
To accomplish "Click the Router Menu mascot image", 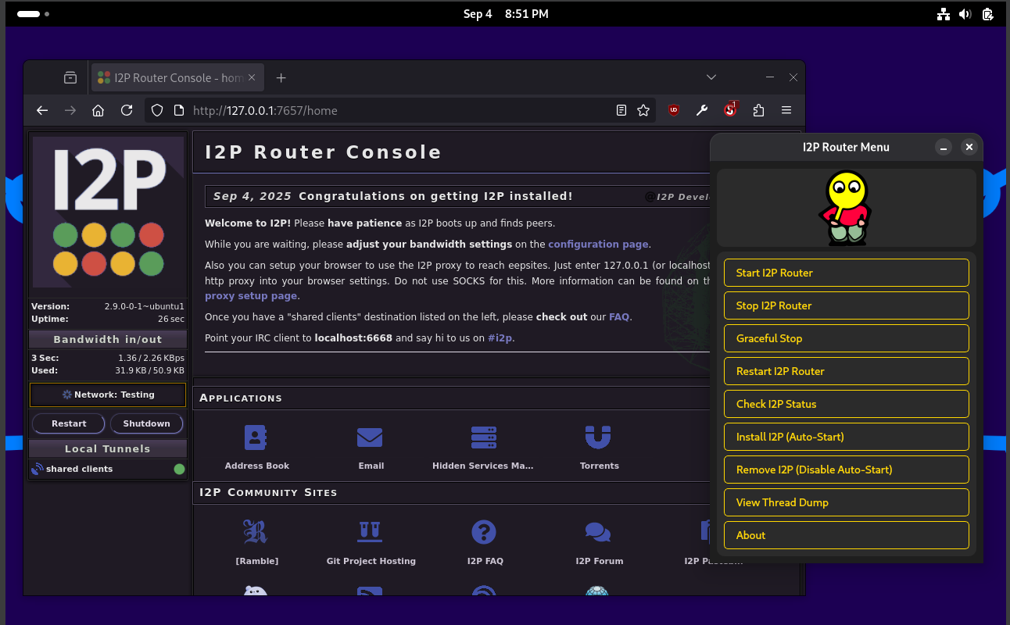I will [847, 208].
